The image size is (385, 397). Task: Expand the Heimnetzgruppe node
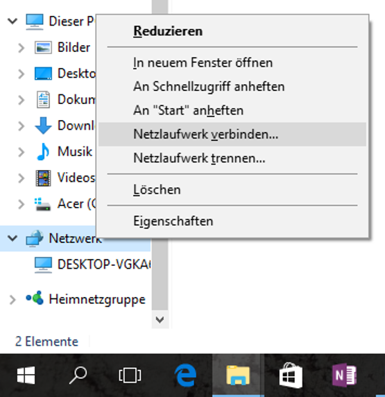[x=12, y=300]
